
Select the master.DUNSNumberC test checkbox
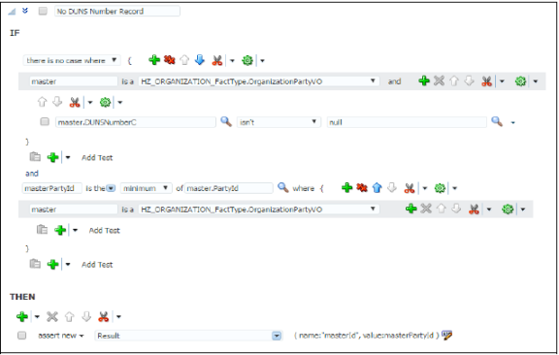(x=45, y=122)
